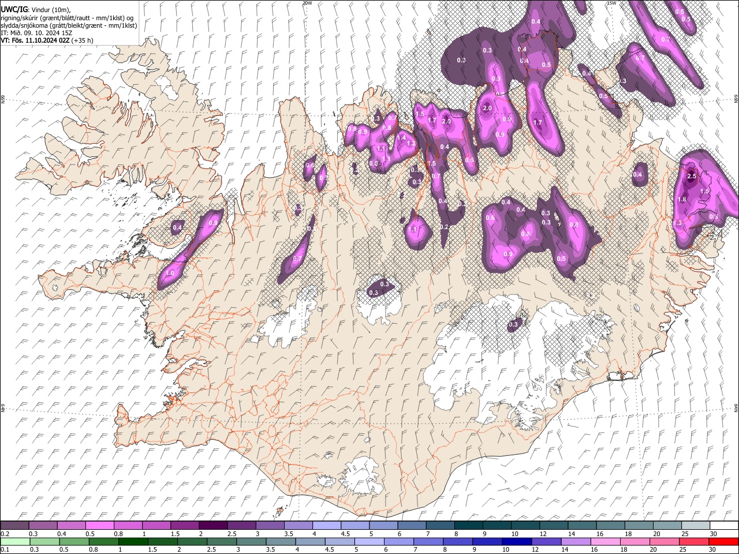Click the '1.8' snowfall value on the map
The width and height of the screenshot is (739, 554).
[682, 200]
